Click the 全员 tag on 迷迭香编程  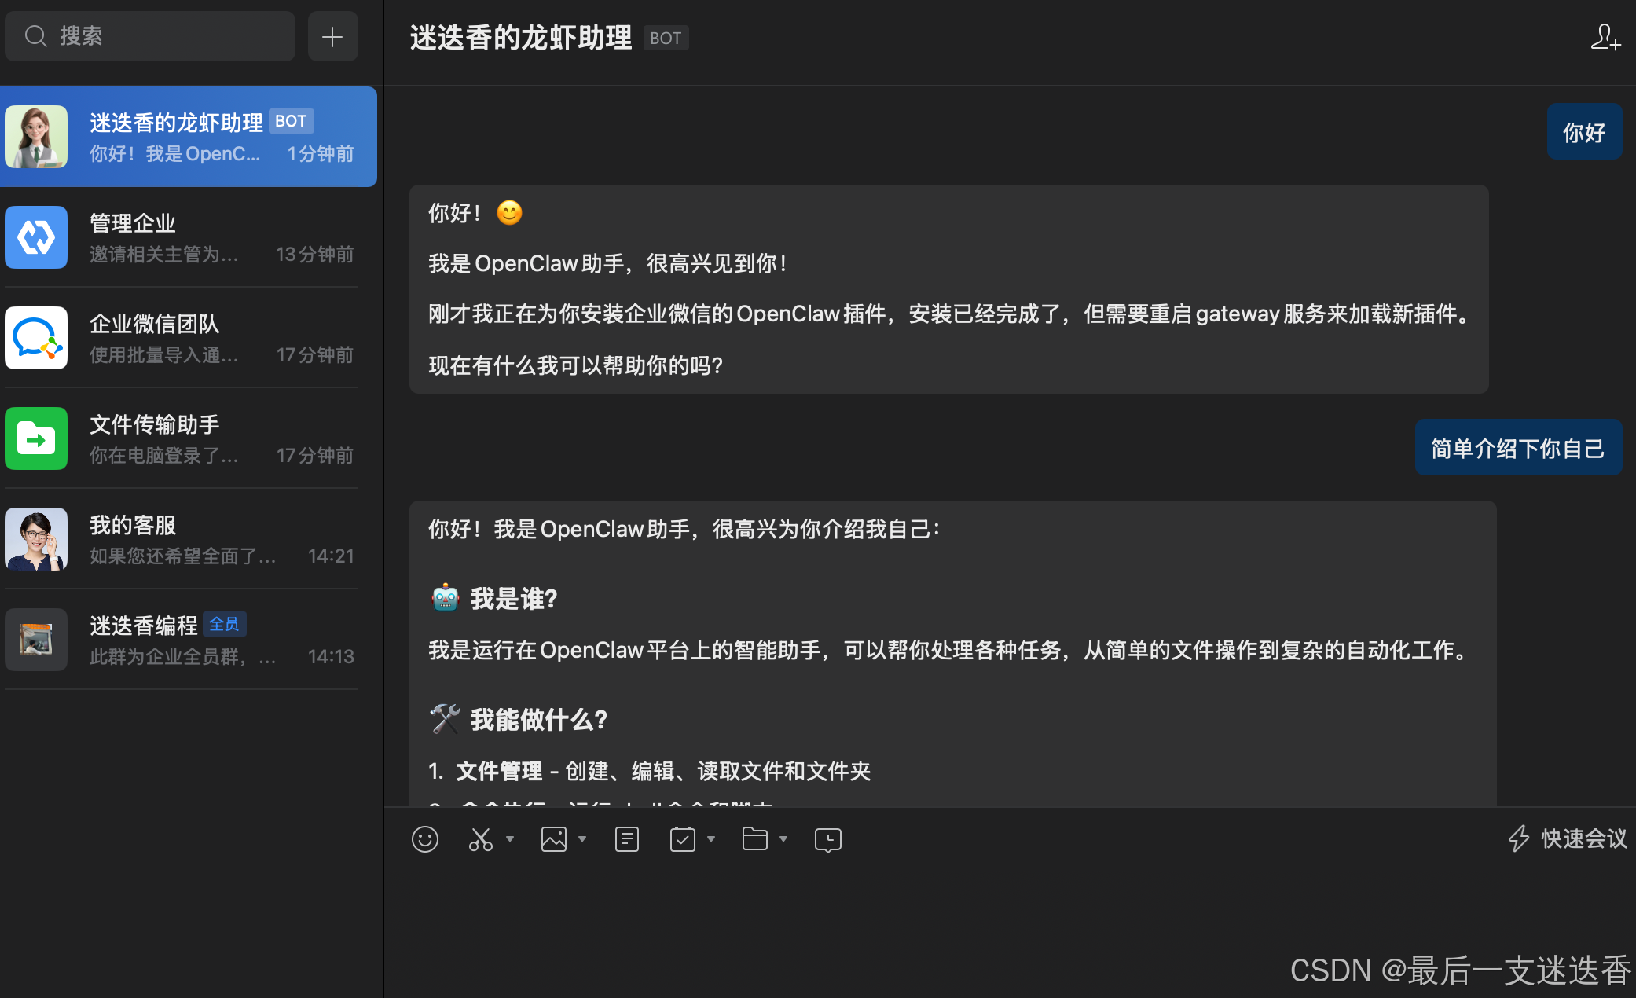[x=224, y=624]
